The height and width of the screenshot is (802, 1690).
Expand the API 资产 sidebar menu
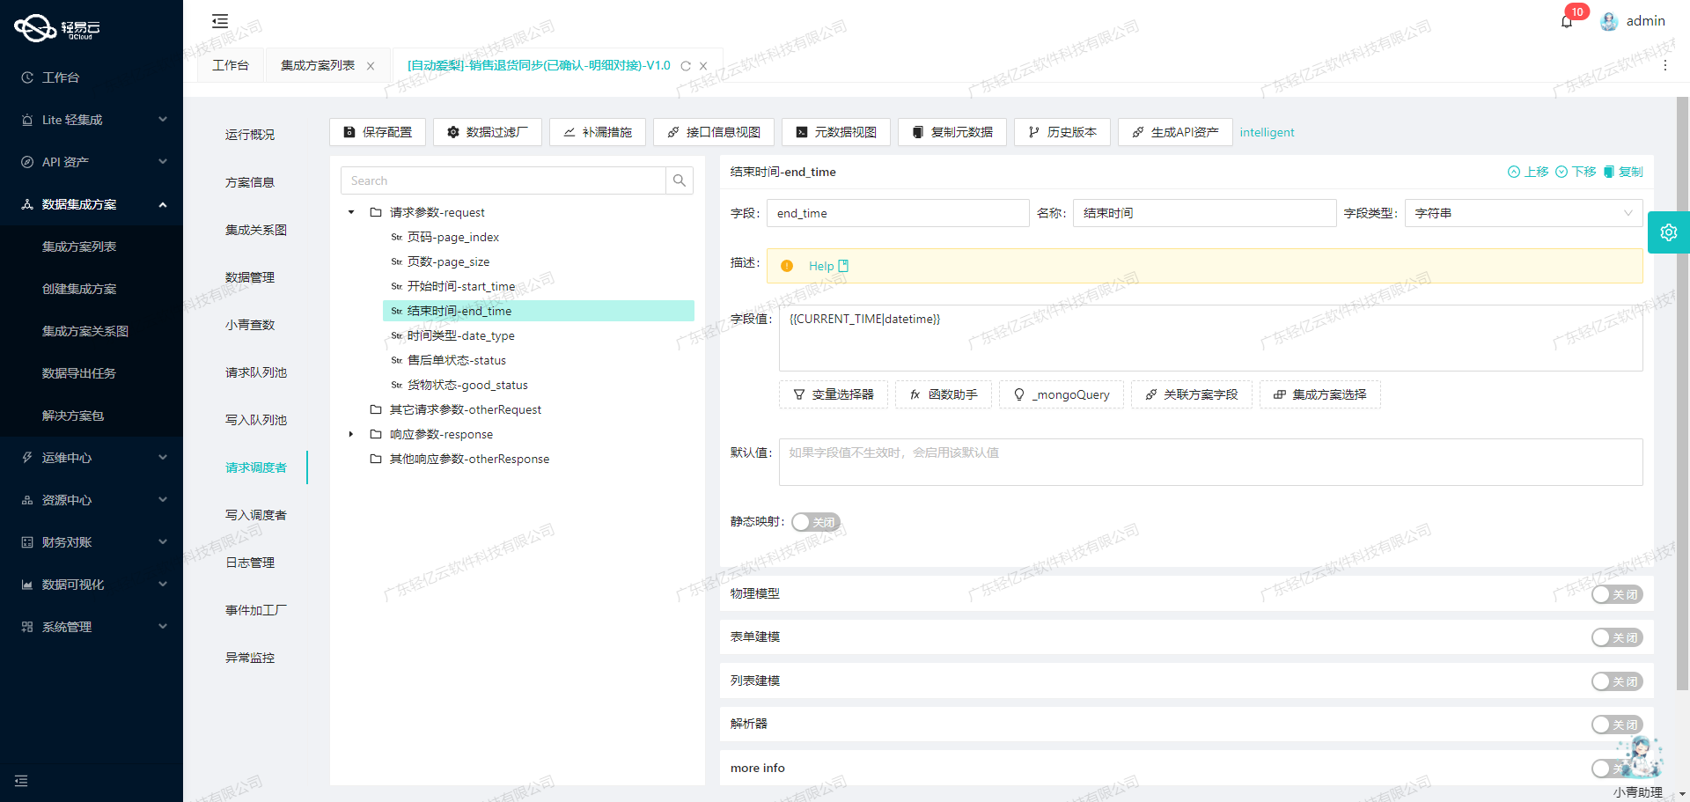92,162
